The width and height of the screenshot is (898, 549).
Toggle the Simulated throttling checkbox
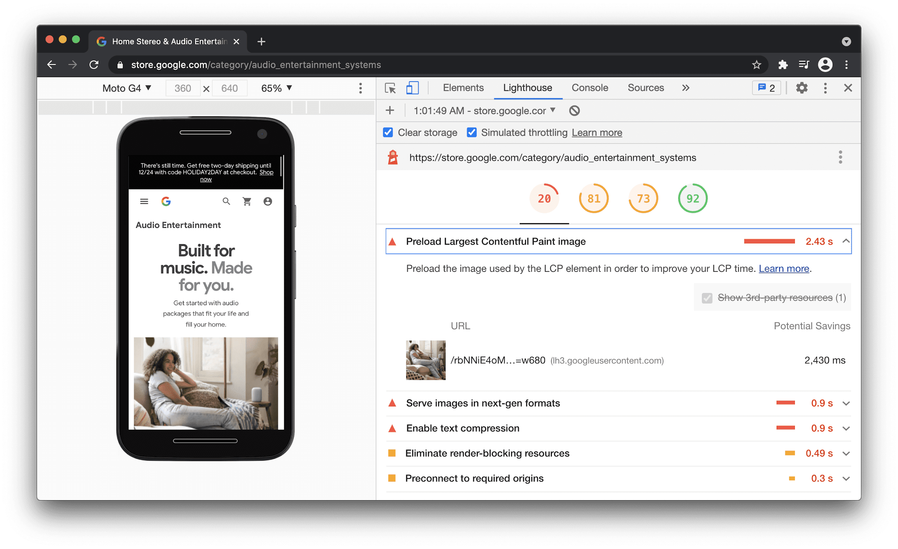click(x=471, y=133)
